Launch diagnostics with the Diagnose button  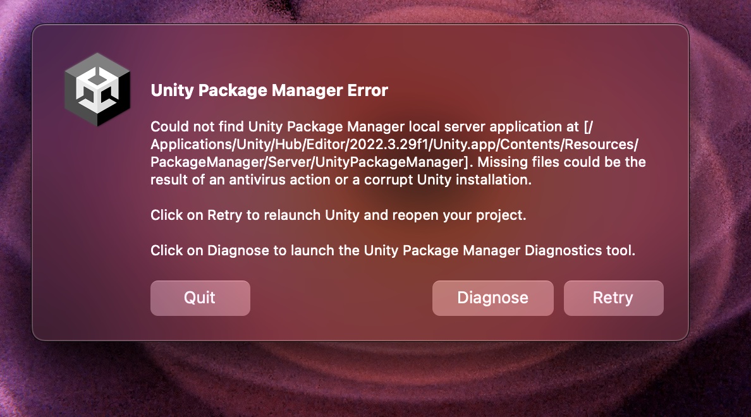pos(492,298)
